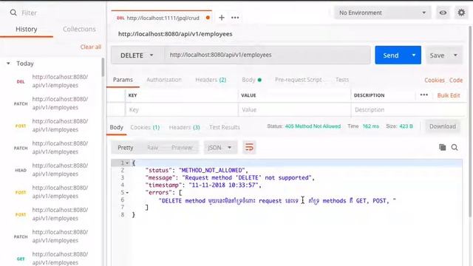Open JSON format dropdown
This screenshot has width=473, height=266.
pos(220,148)
